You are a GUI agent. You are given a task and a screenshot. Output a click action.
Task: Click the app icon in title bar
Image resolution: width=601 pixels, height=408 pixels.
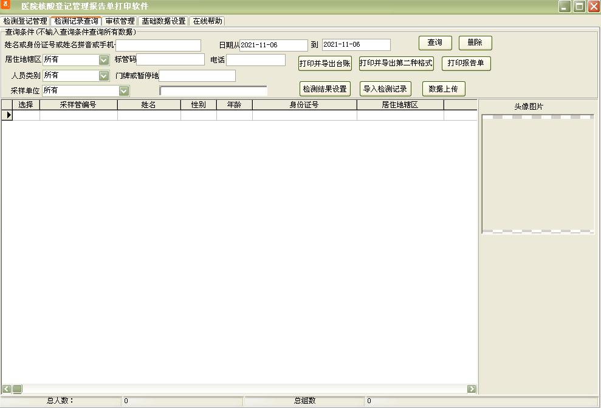tap(5, 5)
